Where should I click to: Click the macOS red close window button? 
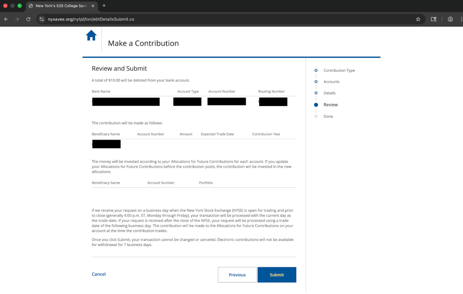pos(5,6)
